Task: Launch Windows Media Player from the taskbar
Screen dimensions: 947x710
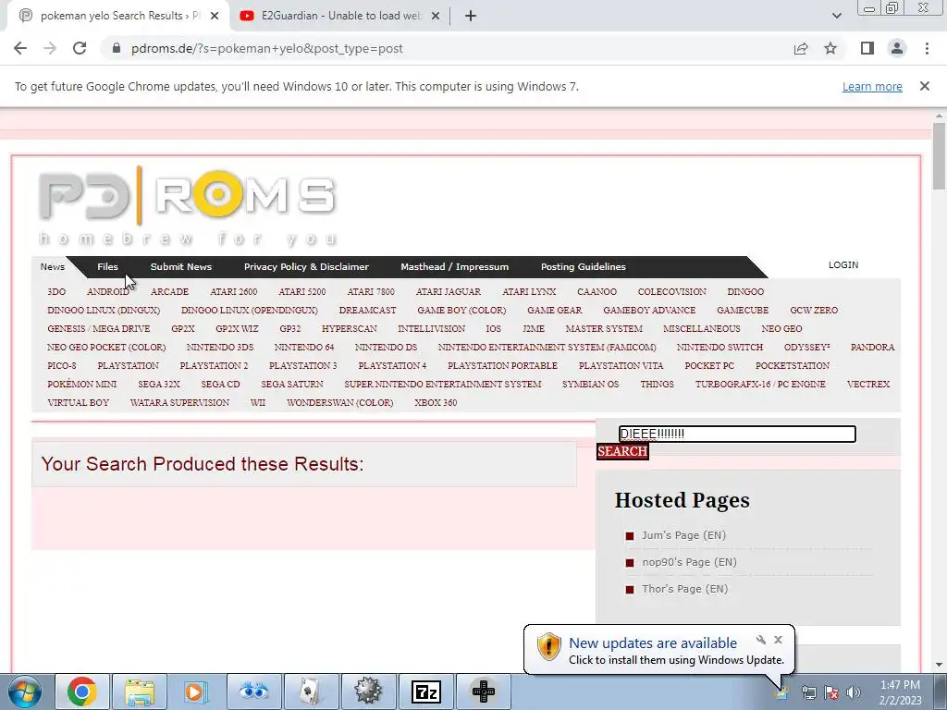Action: pyautogui.click(x=197, y=692)
